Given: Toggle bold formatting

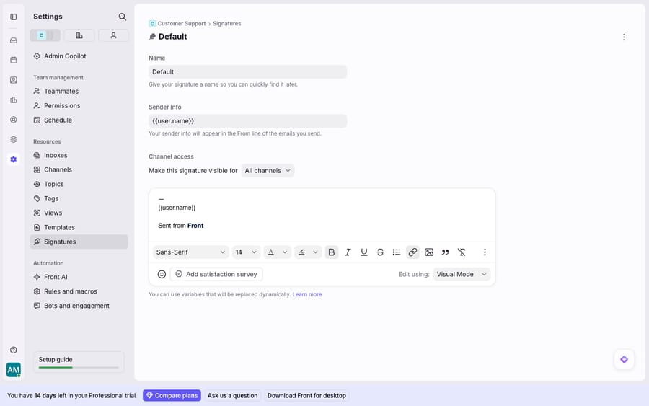Looking at the screenshot, I should click(x=332, y=252).
